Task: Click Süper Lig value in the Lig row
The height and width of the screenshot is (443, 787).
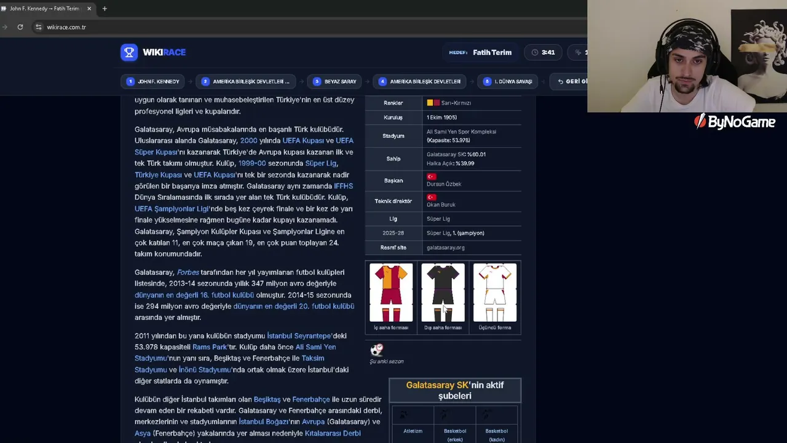Action: 438,219
